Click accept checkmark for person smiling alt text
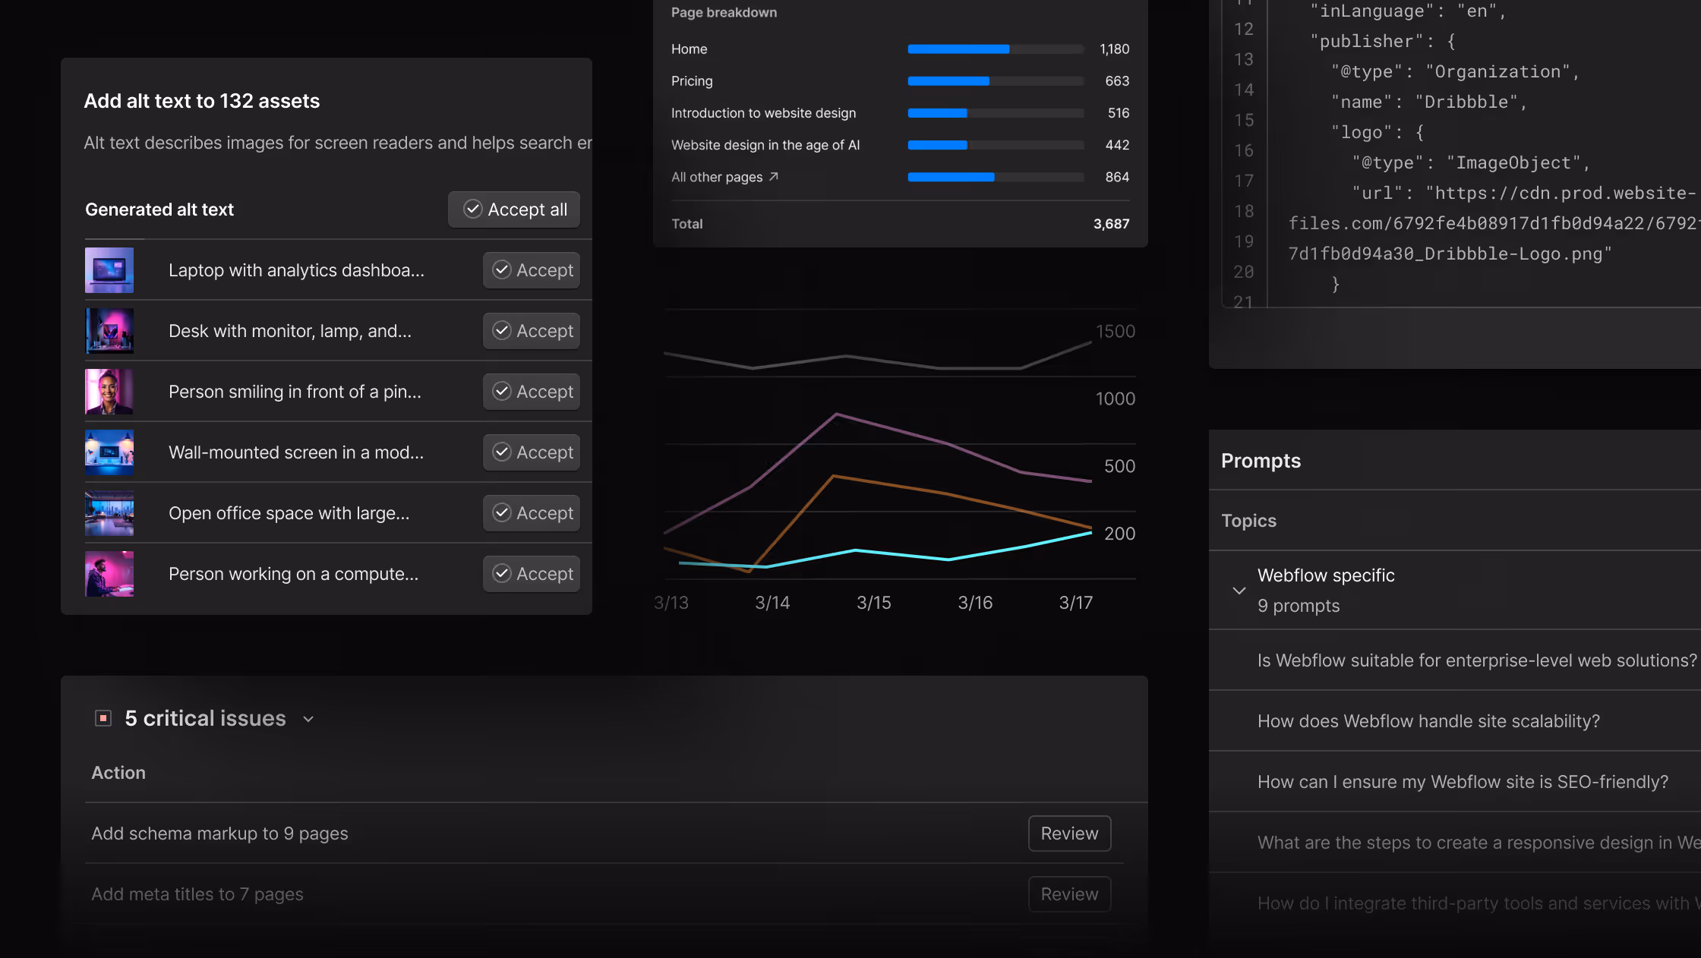This screenshot has height=958, width=1701. click(x=502, y=392)
